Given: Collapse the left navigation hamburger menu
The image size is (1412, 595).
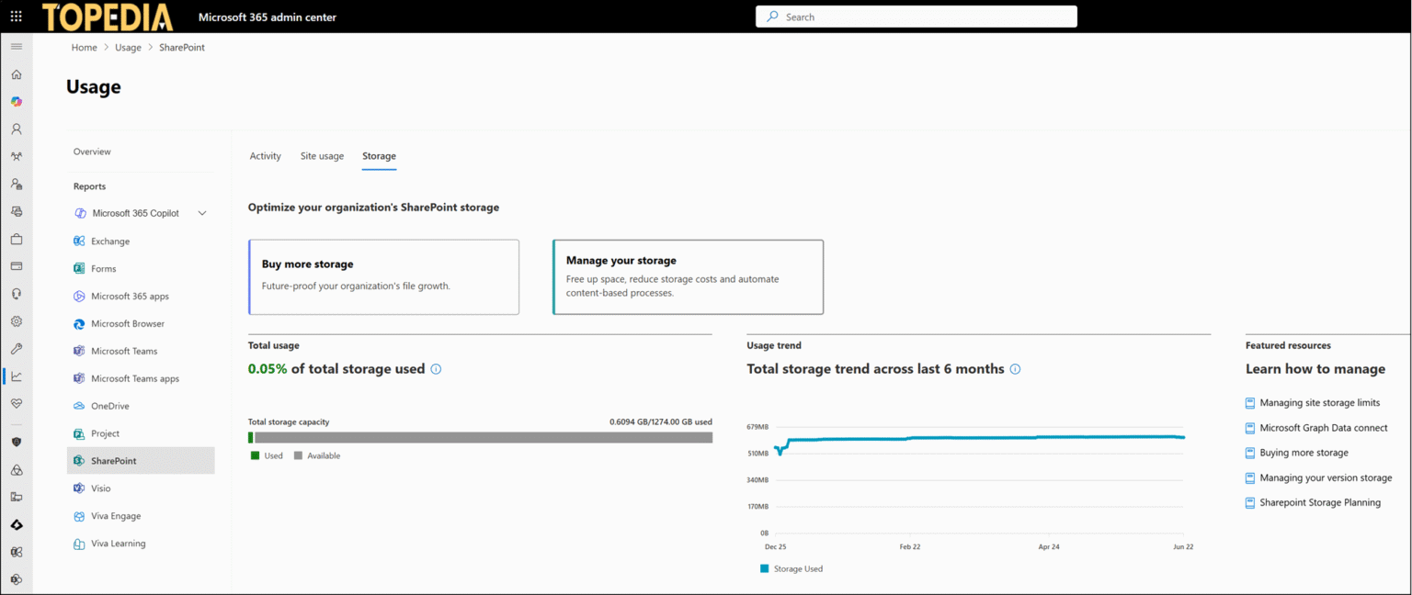Looking at the screenshot, I should pos(16,47).
